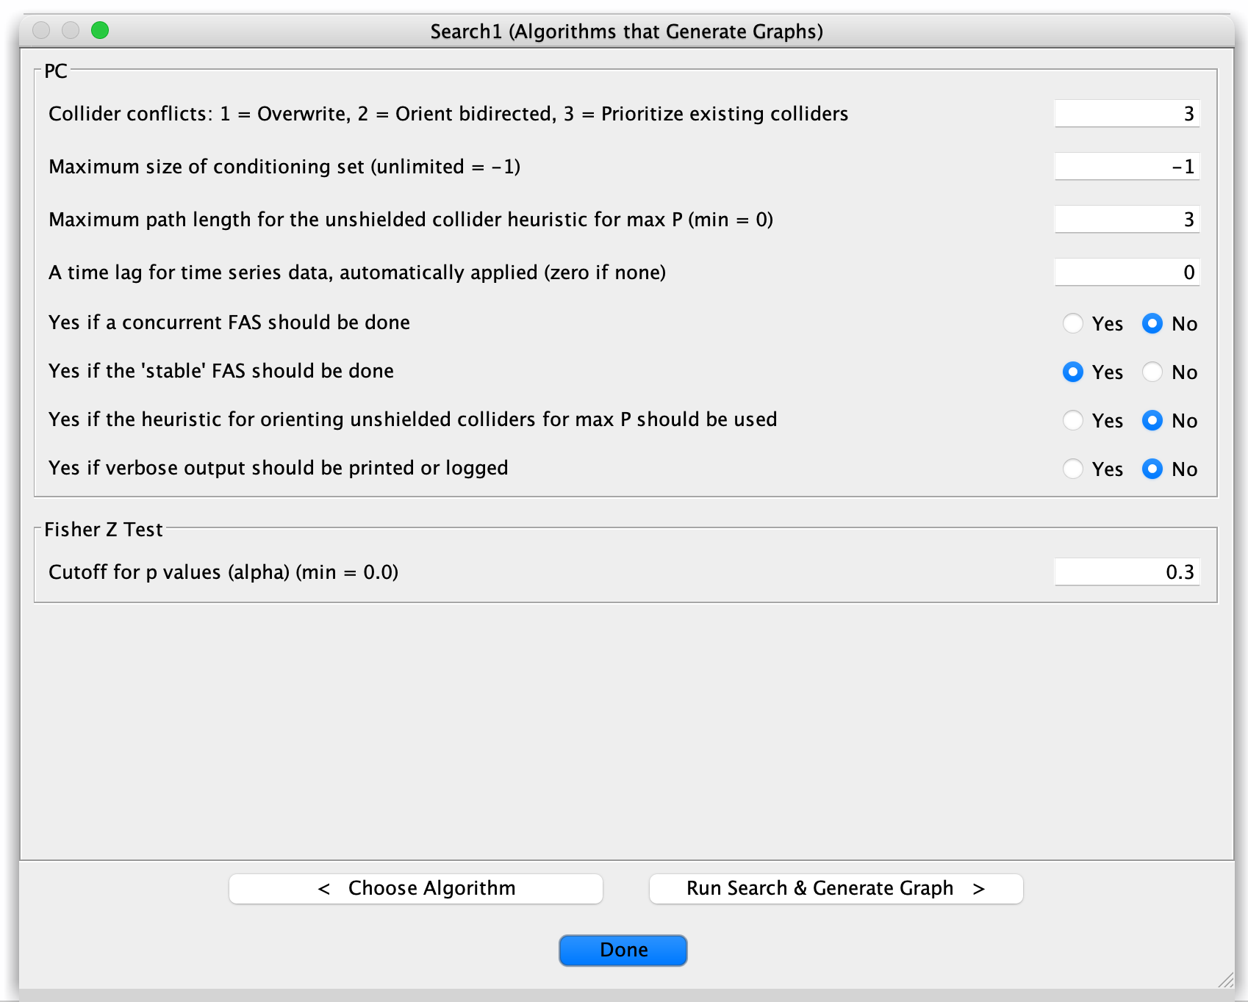This screenshot has width=1248, height=1002.
Task: Enable the unshielded colliders max P heuristic
Action: (1073, 421)
